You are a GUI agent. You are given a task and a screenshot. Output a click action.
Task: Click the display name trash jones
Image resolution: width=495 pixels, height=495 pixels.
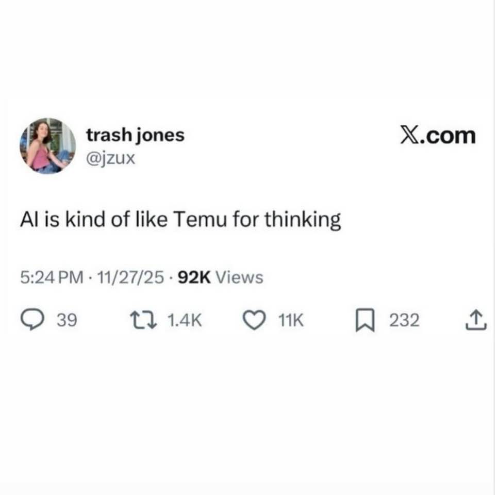[136, 136]
